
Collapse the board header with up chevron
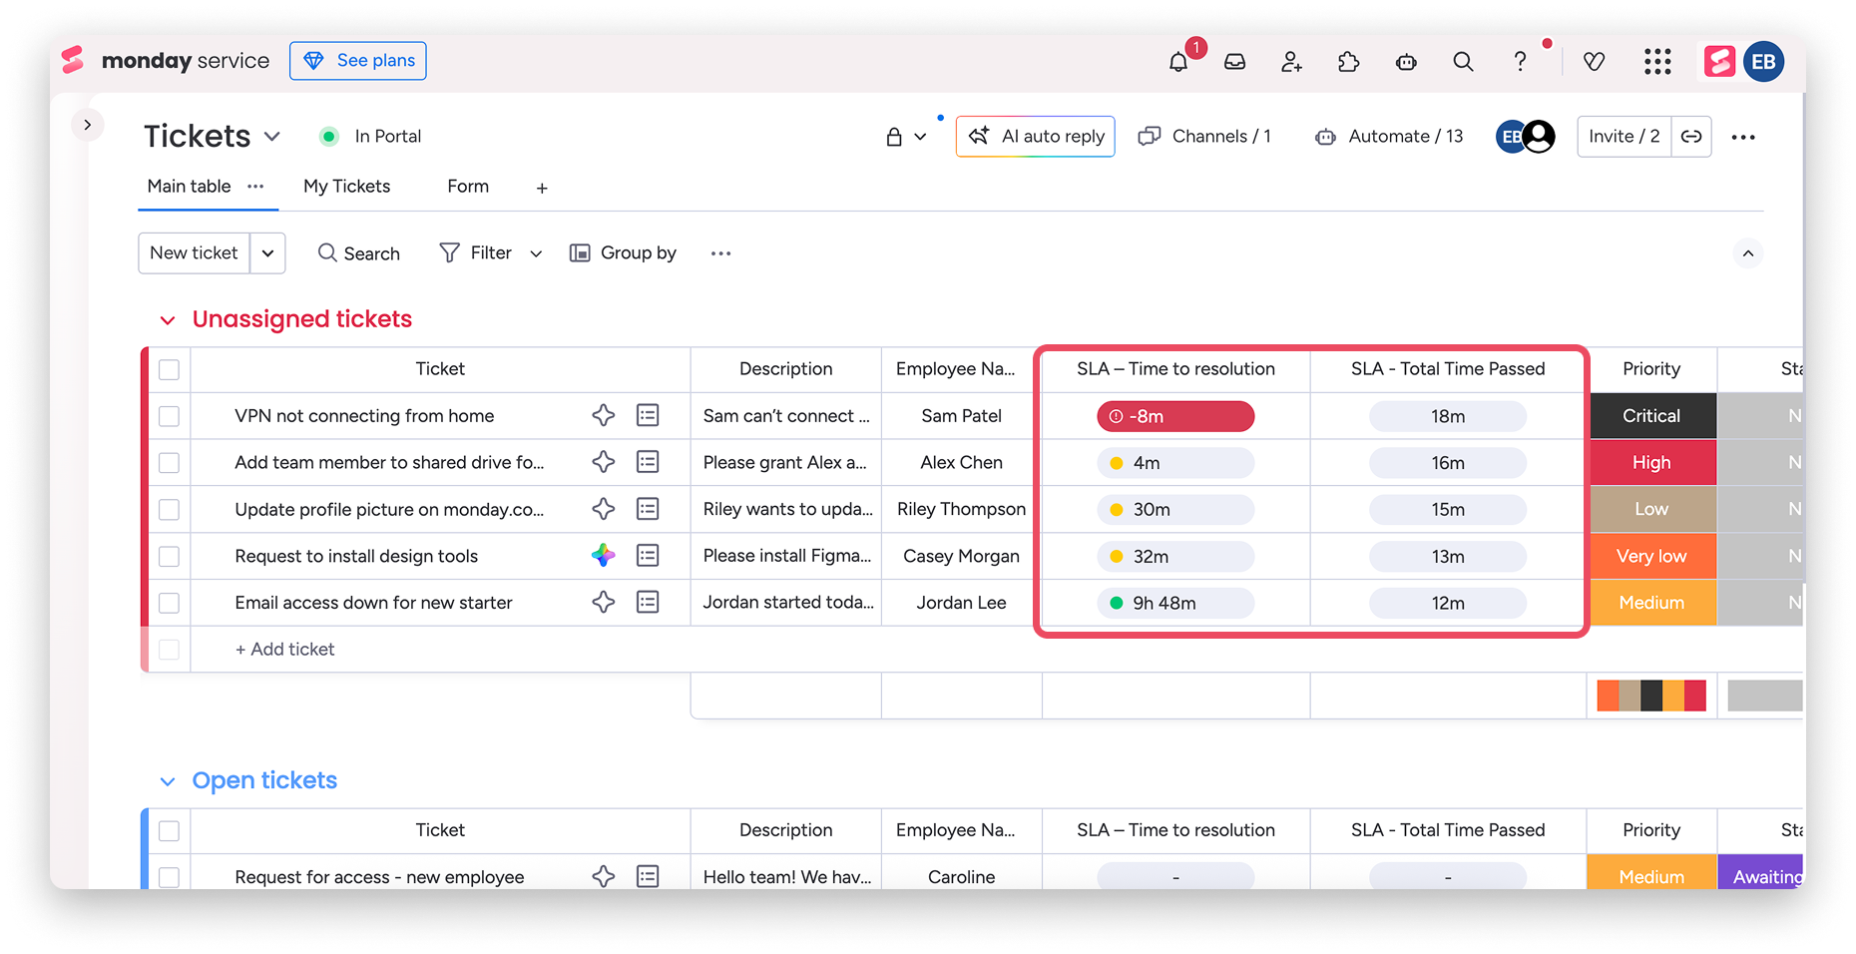coord(1748,253)
